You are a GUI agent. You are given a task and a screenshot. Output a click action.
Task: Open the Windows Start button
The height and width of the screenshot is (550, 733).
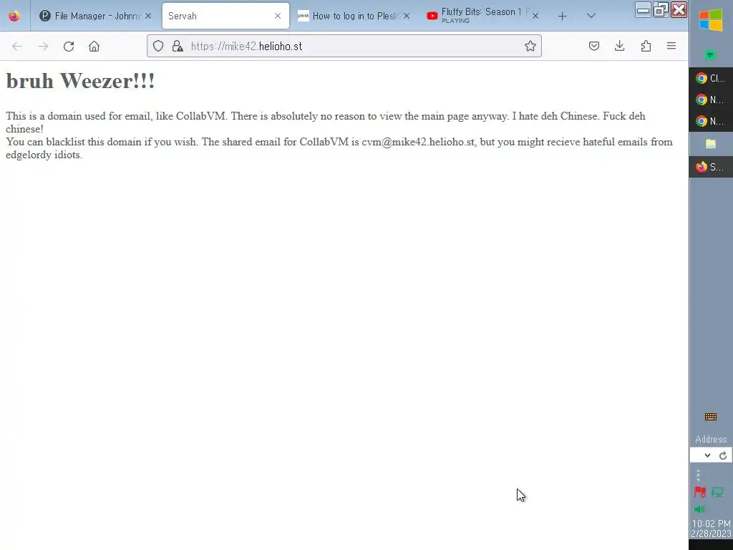click(x=711, y=21)
